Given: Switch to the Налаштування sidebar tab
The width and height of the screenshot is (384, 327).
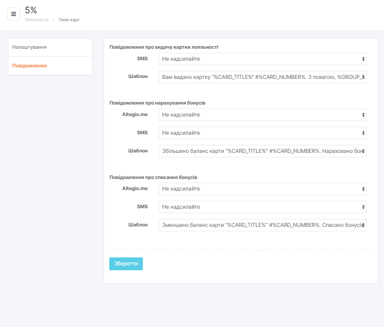Looking at the screenshot, I should (x=50, y=47).
